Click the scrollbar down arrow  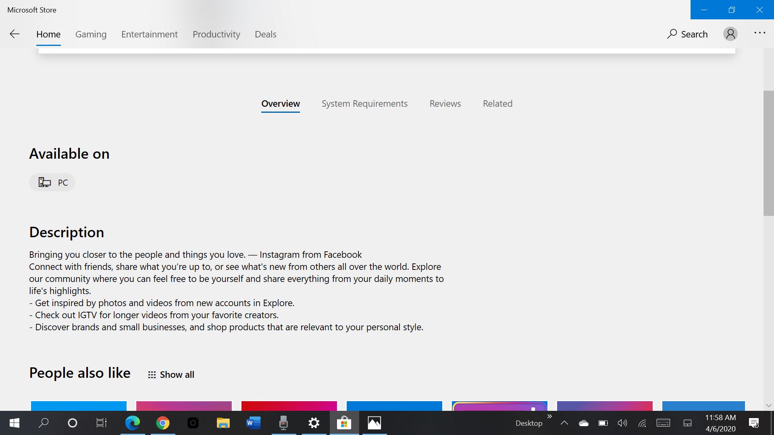(x=768, y=405)
